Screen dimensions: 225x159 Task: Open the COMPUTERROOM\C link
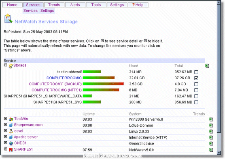64,78
